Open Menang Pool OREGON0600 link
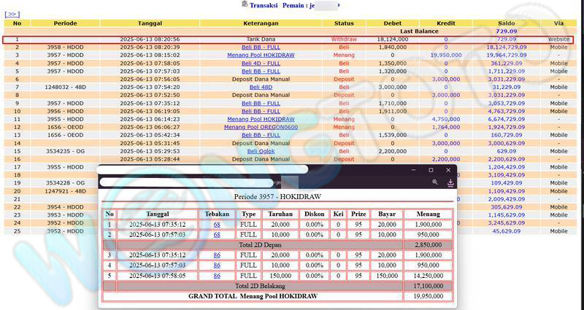Screen dimensions: 584x310 [261, 127]
